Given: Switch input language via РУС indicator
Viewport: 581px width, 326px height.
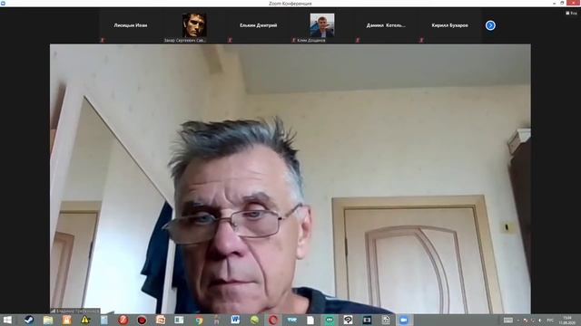Looking at the screenshot, I should click(550, 320).
